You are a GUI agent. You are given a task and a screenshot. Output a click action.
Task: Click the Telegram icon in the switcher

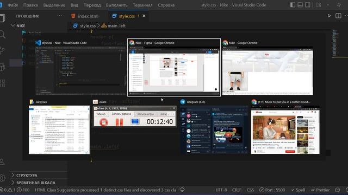pos(183,102)
